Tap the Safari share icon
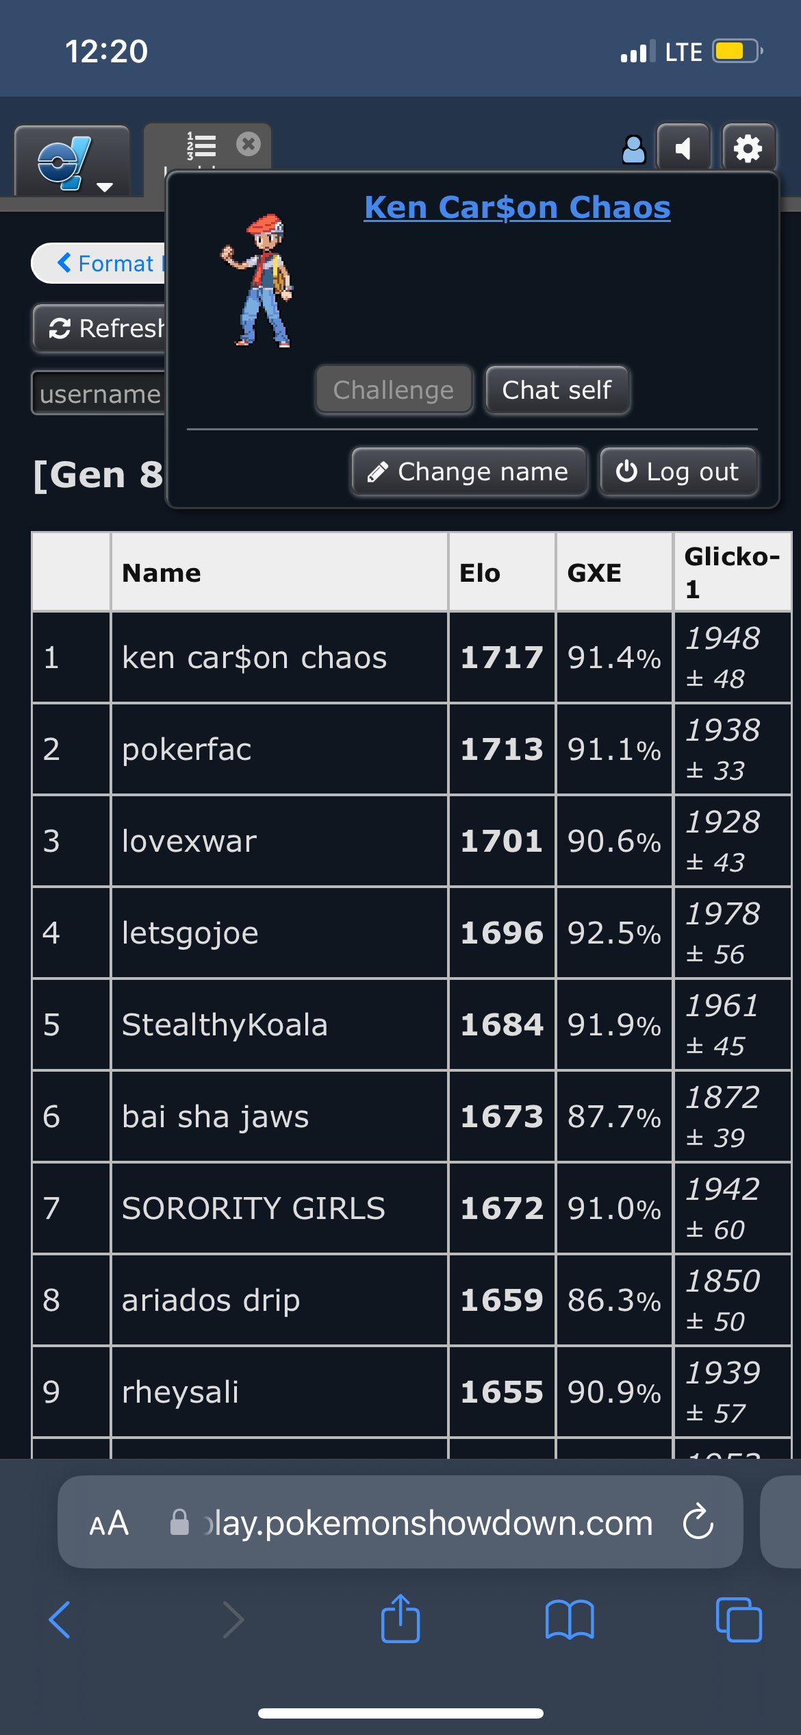 400,1619
